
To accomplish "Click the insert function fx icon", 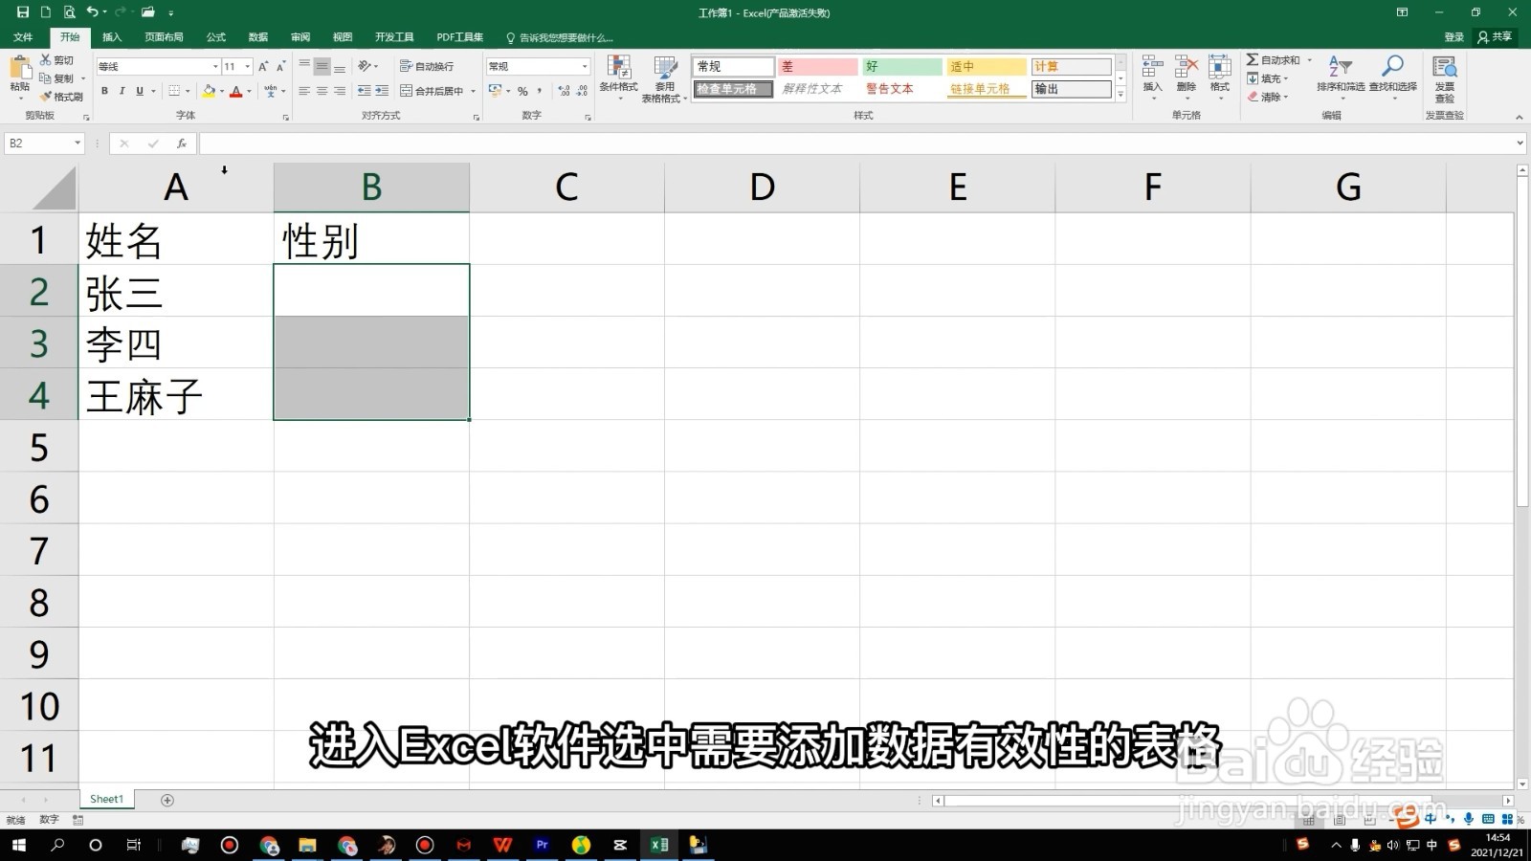I will click(x=181, y=143).
